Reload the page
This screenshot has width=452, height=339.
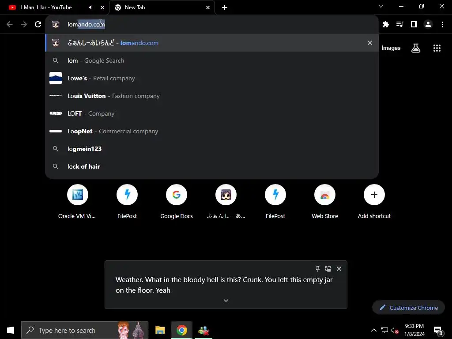point(38,24)
